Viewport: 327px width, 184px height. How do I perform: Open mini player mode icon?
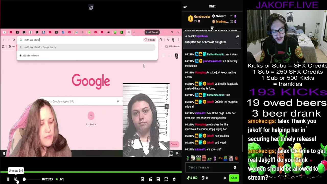coord(142,179)
